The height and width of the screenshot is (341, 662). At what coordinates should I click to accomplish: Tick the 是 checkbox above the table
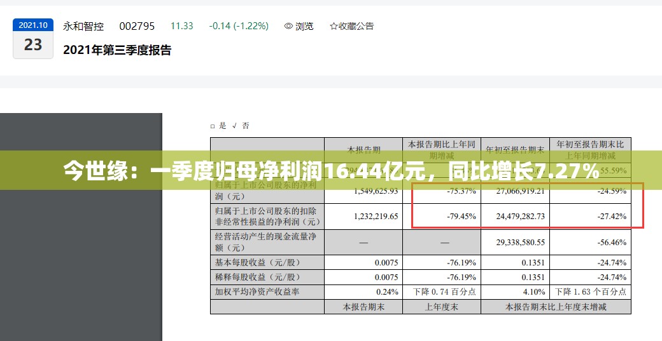pos(213,126)
